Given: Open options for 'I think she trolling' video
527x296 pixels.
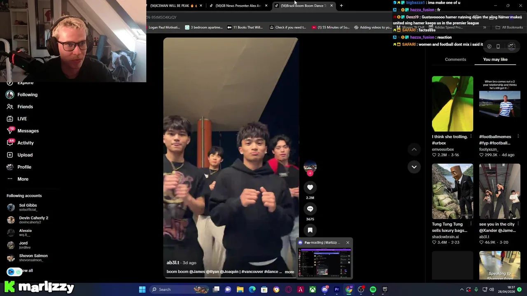Looking at the screenshot, I should [471, 136].
